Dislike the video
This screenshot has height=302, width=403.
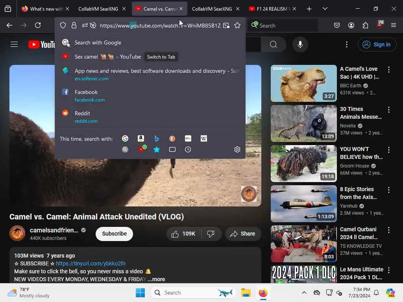pyautogui.click(x=211, y=234)
